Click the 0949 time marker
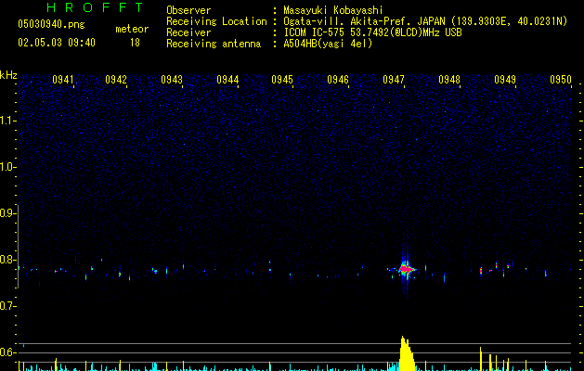Viewport: 584px width, 371px height. click(505, 80)
